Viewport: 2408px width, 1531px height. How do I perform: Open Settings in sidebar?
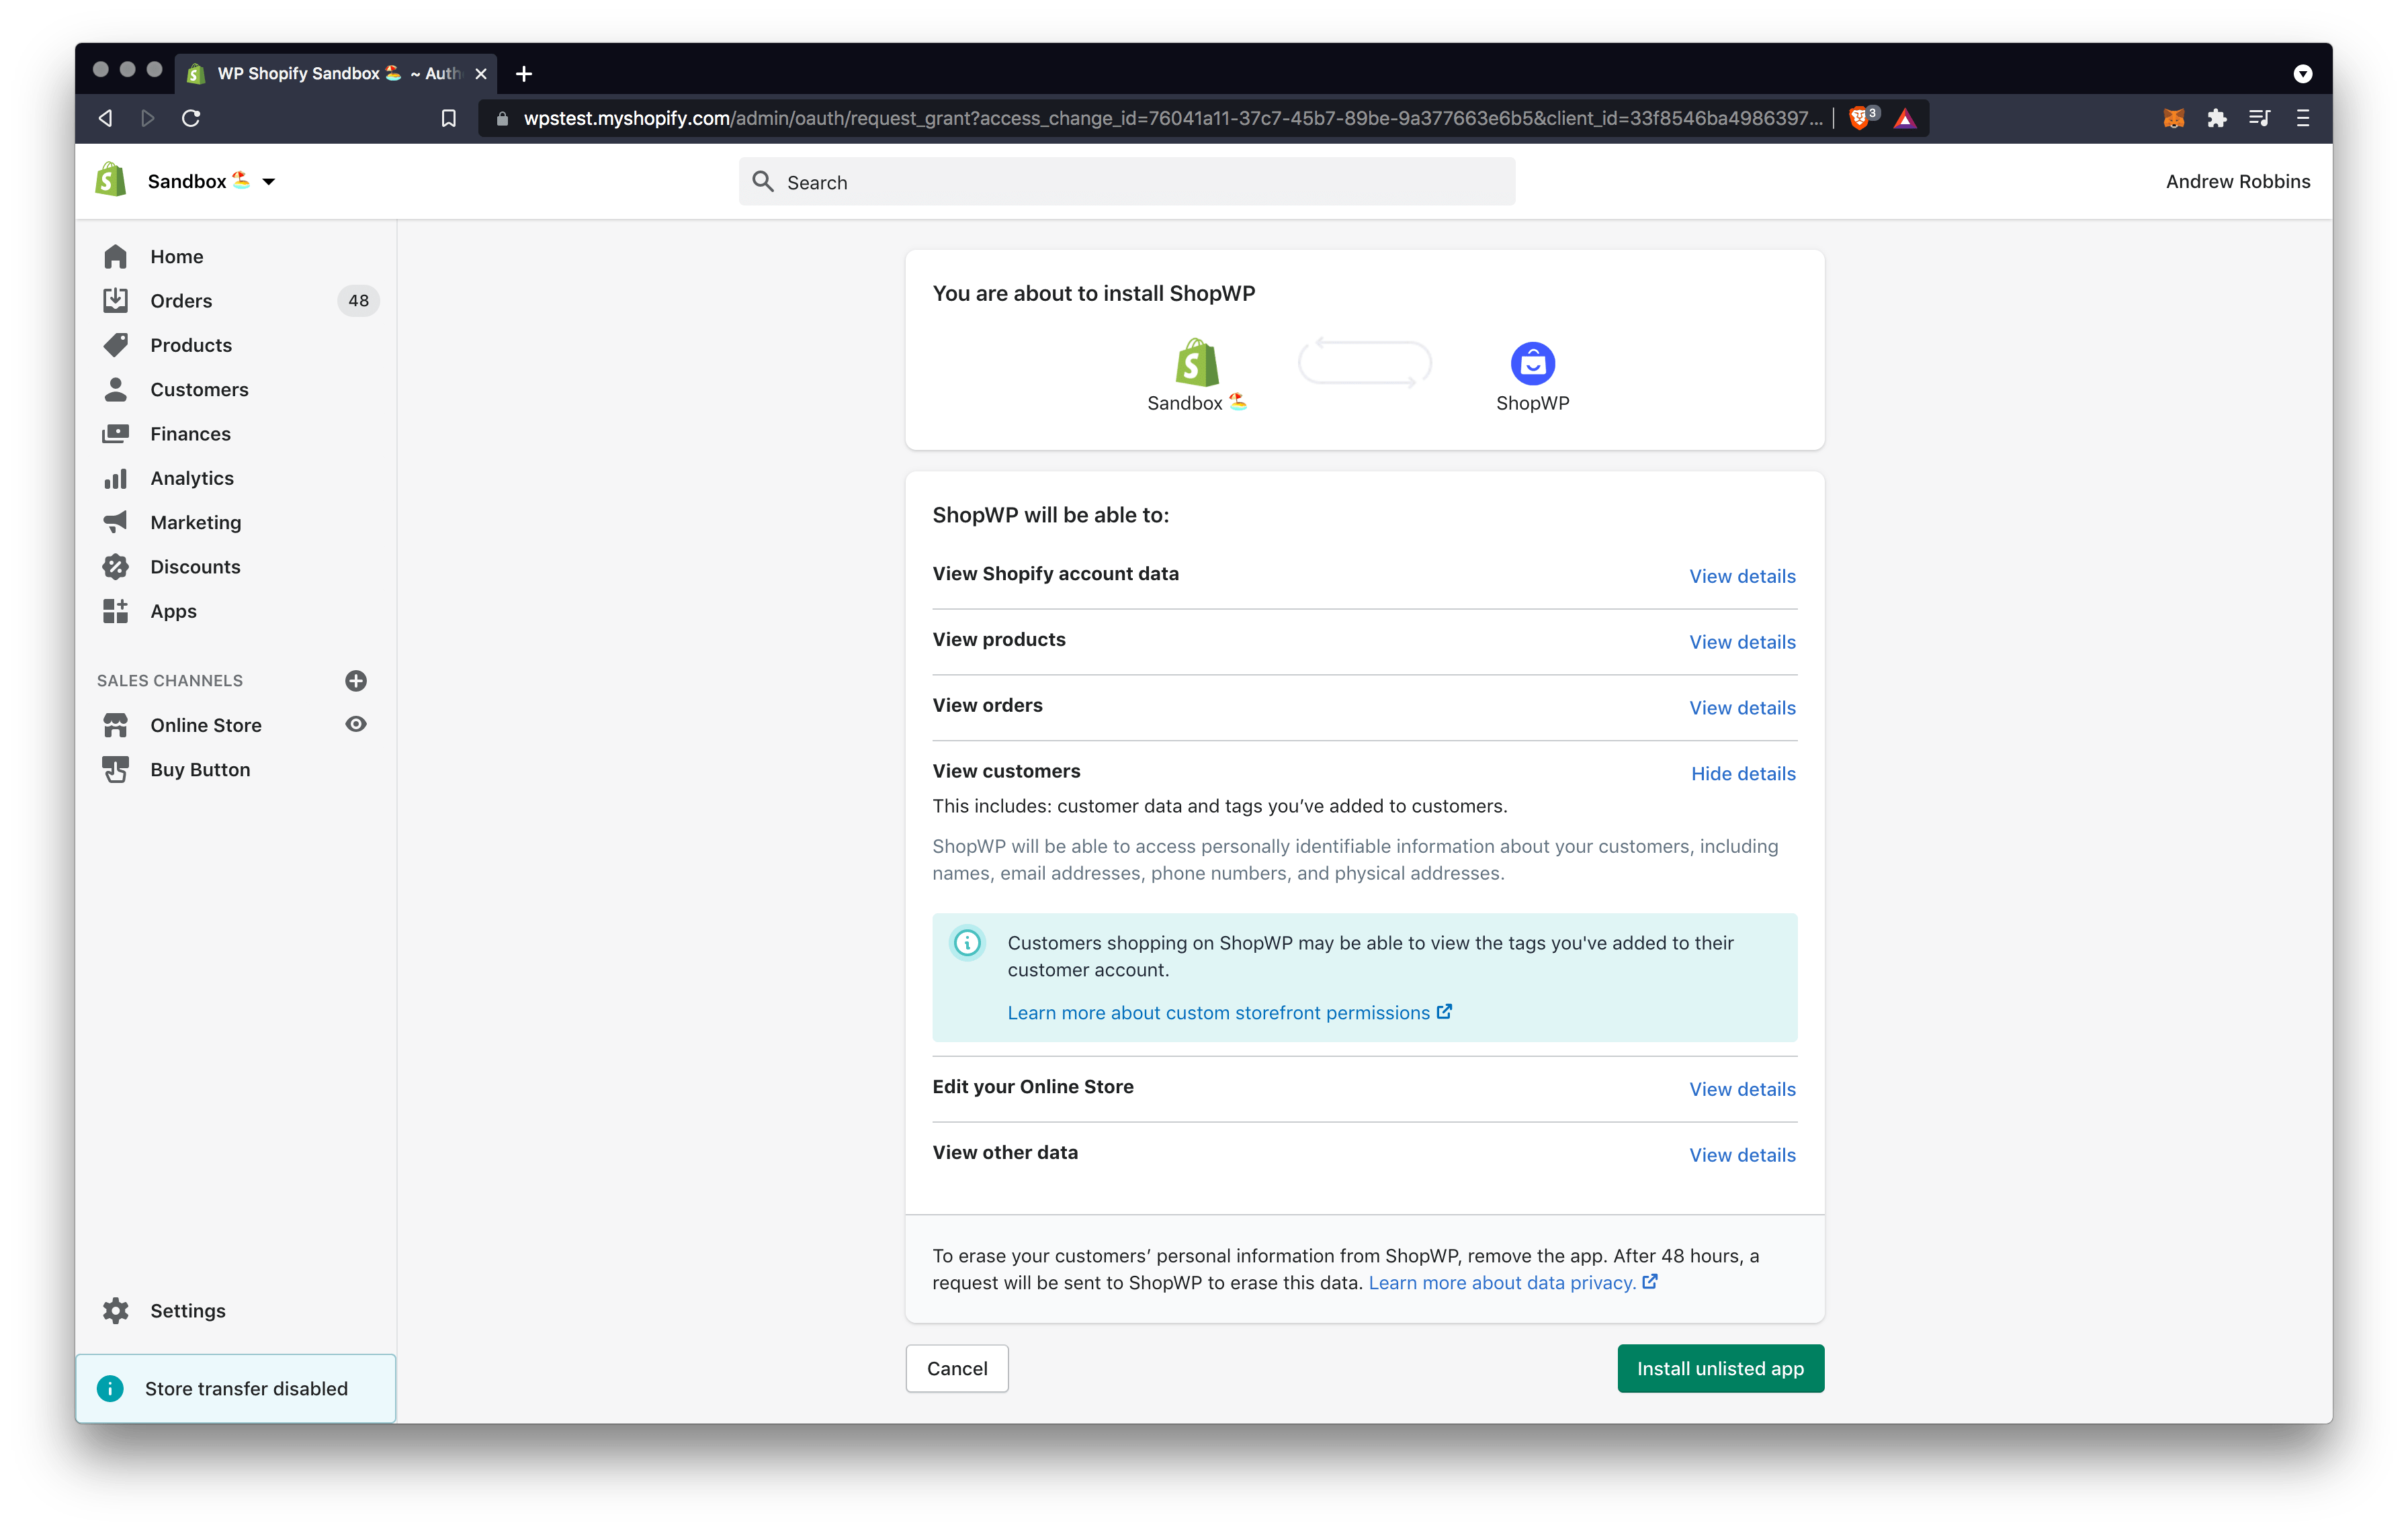[x=188, y=1310]
